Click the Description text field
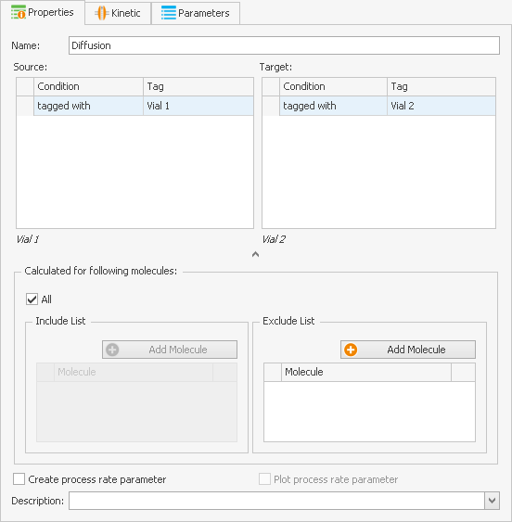Image resolution: width=512 pixels, height=522 pixels. click(276, 501)
